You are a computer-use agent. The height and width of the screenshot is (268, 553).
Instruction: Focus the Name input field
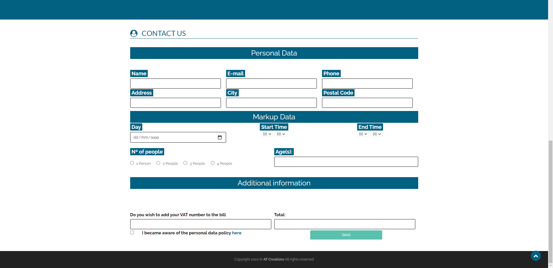click(x=175, y=84)
